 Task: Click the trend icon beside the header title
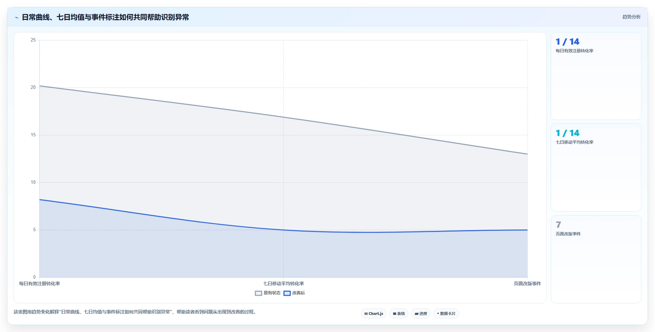(x=16, y=17)
